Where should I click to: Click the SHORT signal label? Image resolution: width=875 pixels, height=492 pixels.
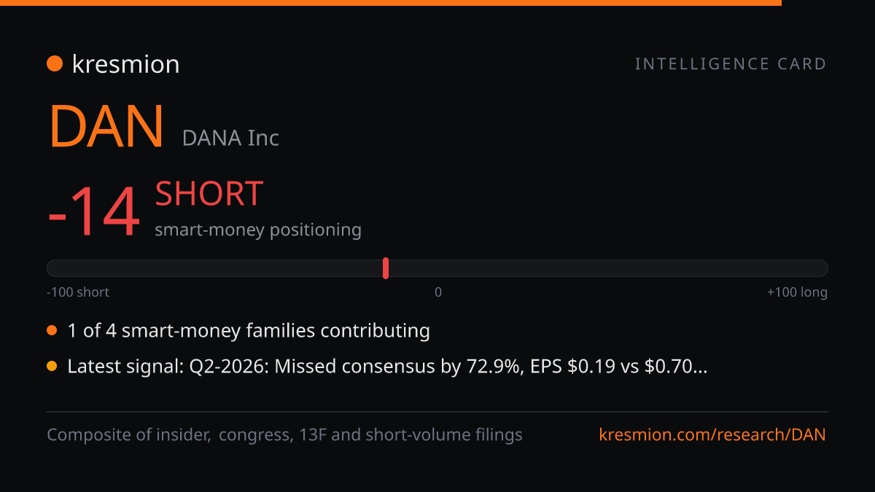[x=209, y=194]
